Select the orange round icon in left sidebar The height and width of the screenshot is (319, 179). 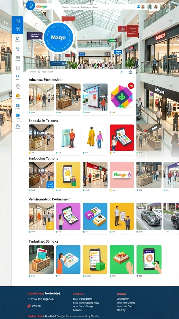coord(18,96)
